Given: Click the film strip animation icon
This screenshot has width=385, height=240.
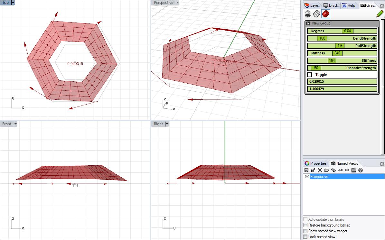Looking at the screenshot, I should click(354, 170).
